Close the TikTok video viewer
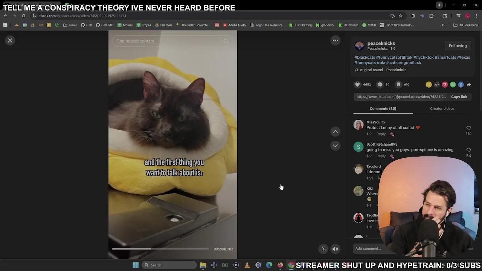 10,40
